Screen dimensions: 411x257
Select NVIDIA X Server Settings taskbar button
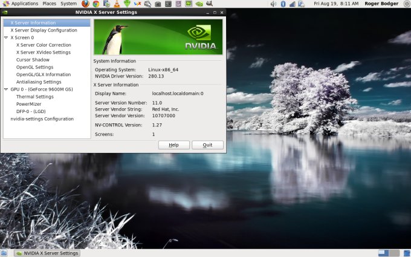[47, 253]
